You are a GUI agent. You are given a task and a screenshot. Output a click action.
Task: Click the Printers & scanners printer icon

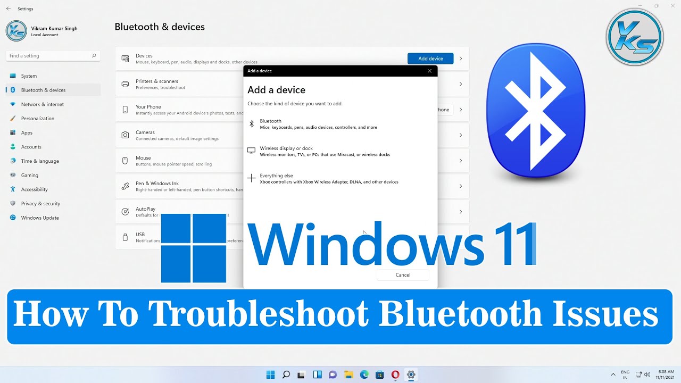(125, 84)
